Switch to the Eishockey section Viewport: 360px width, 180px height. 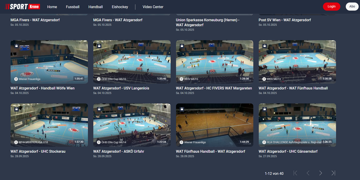pos(120,7)
